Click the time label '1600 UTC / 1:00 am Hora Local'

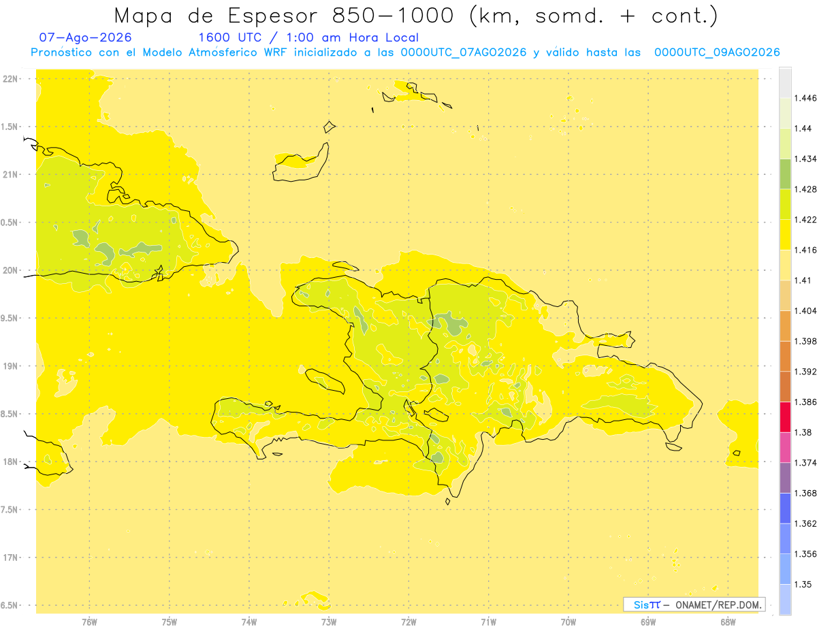click(308, 38)
